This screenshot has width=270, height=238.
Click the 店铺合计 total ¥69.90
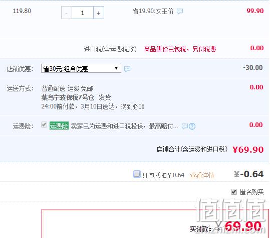248,150
